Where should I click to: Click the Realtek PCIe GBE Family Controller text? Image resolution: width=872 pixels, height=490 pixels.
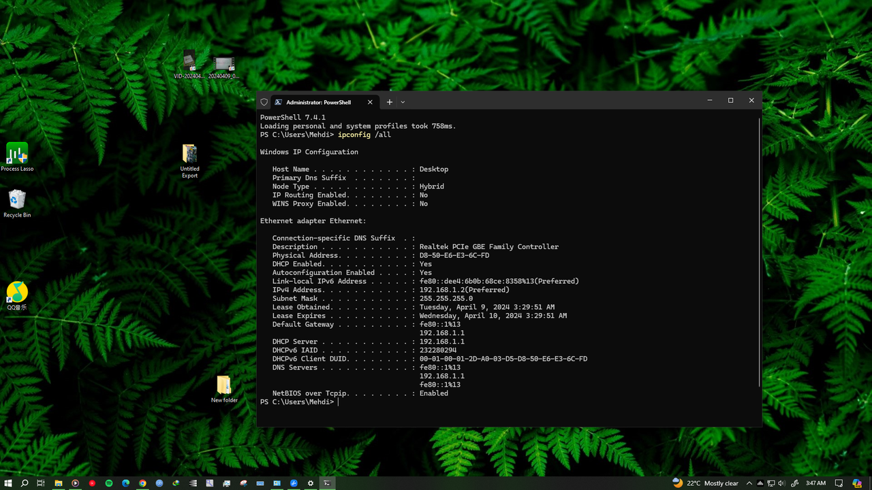(489, 247)
